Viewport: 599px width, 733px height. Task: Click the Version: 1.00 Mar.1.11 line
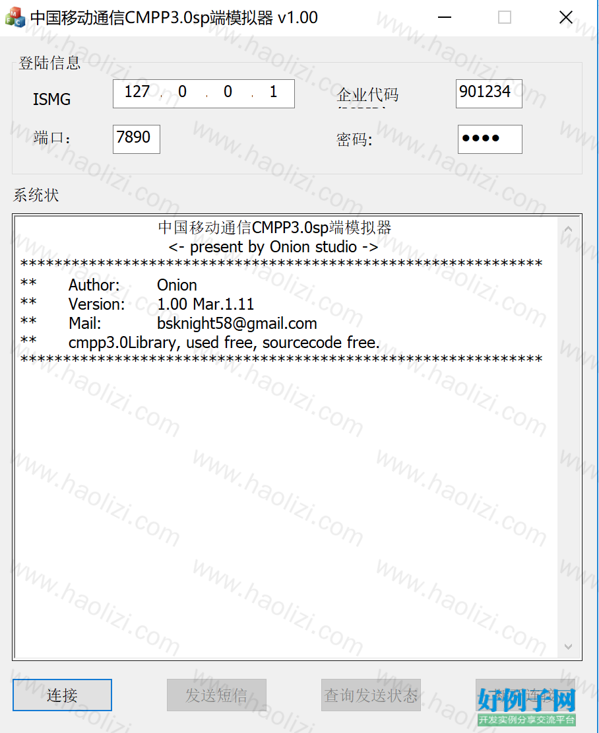tap(161, 304)
